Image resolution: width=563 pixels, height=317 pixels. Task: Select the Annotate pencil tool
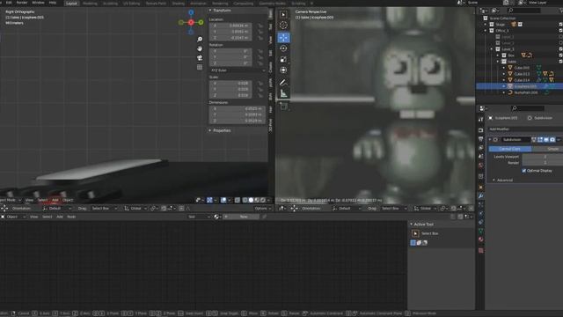(283, 82)
